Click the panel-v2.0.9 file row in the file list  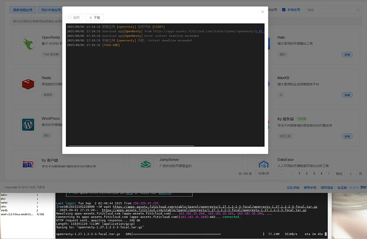point(23,214)
